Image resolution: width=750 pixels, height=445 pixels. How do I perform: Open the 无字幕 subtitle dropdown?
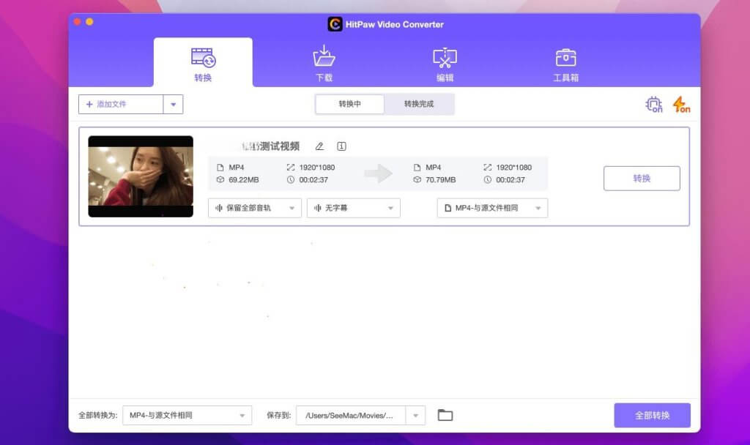coord(353,208)
